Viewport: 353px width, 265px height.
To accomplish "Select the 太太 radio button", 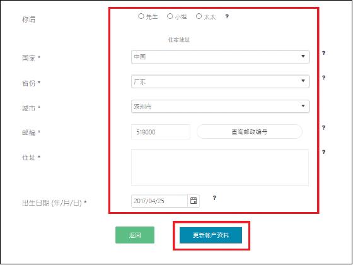I will pyautogui.click(x=199, y=16).
